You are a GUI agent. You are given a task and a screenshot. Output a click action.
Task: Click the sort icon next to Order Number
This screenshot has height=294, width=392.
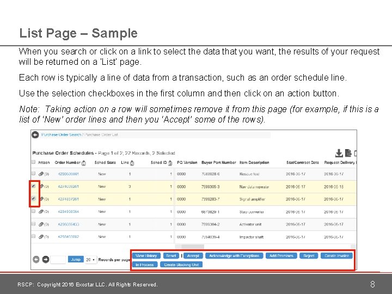point(84,163)
